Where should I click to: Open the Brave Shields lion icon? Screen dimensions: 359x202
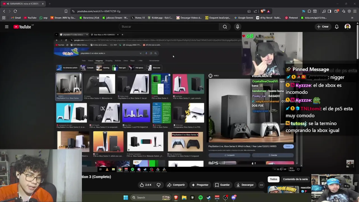(262, 11)
